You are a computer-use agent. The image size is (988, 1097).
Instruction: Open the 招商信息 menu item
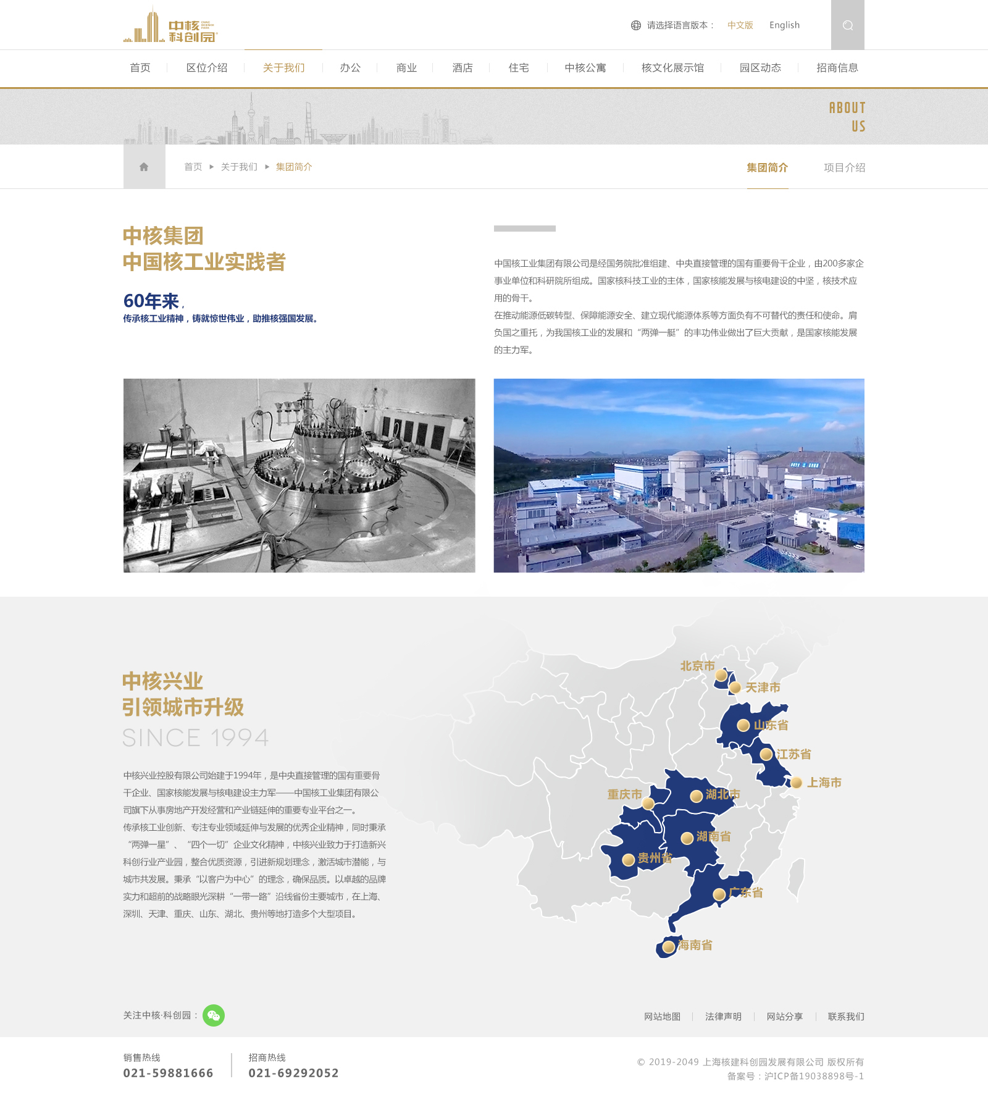click(x=837, y=68)
